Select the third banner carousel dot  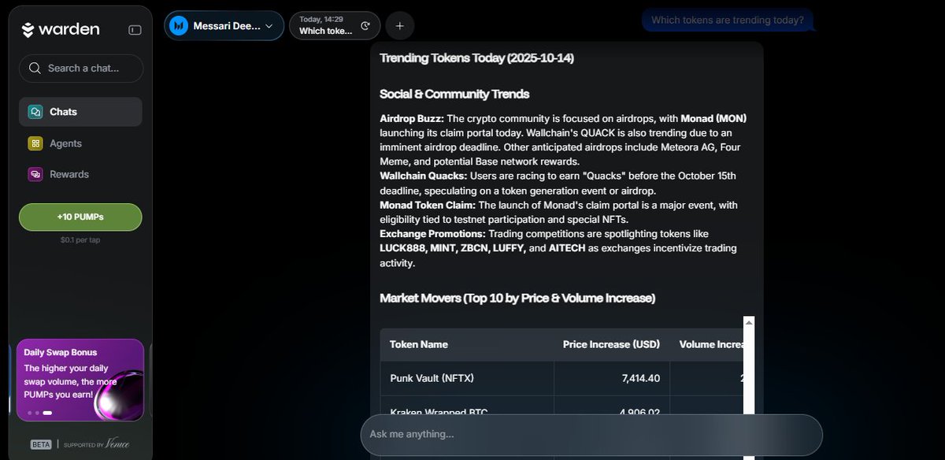pos(47,413)
